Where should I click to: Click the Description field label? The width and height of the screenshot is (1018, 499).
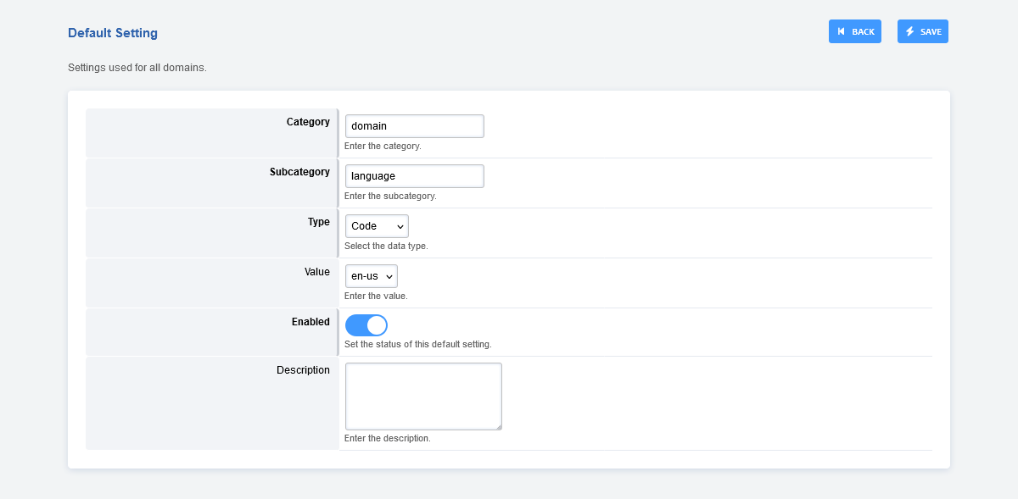click(x=303, y=370)
